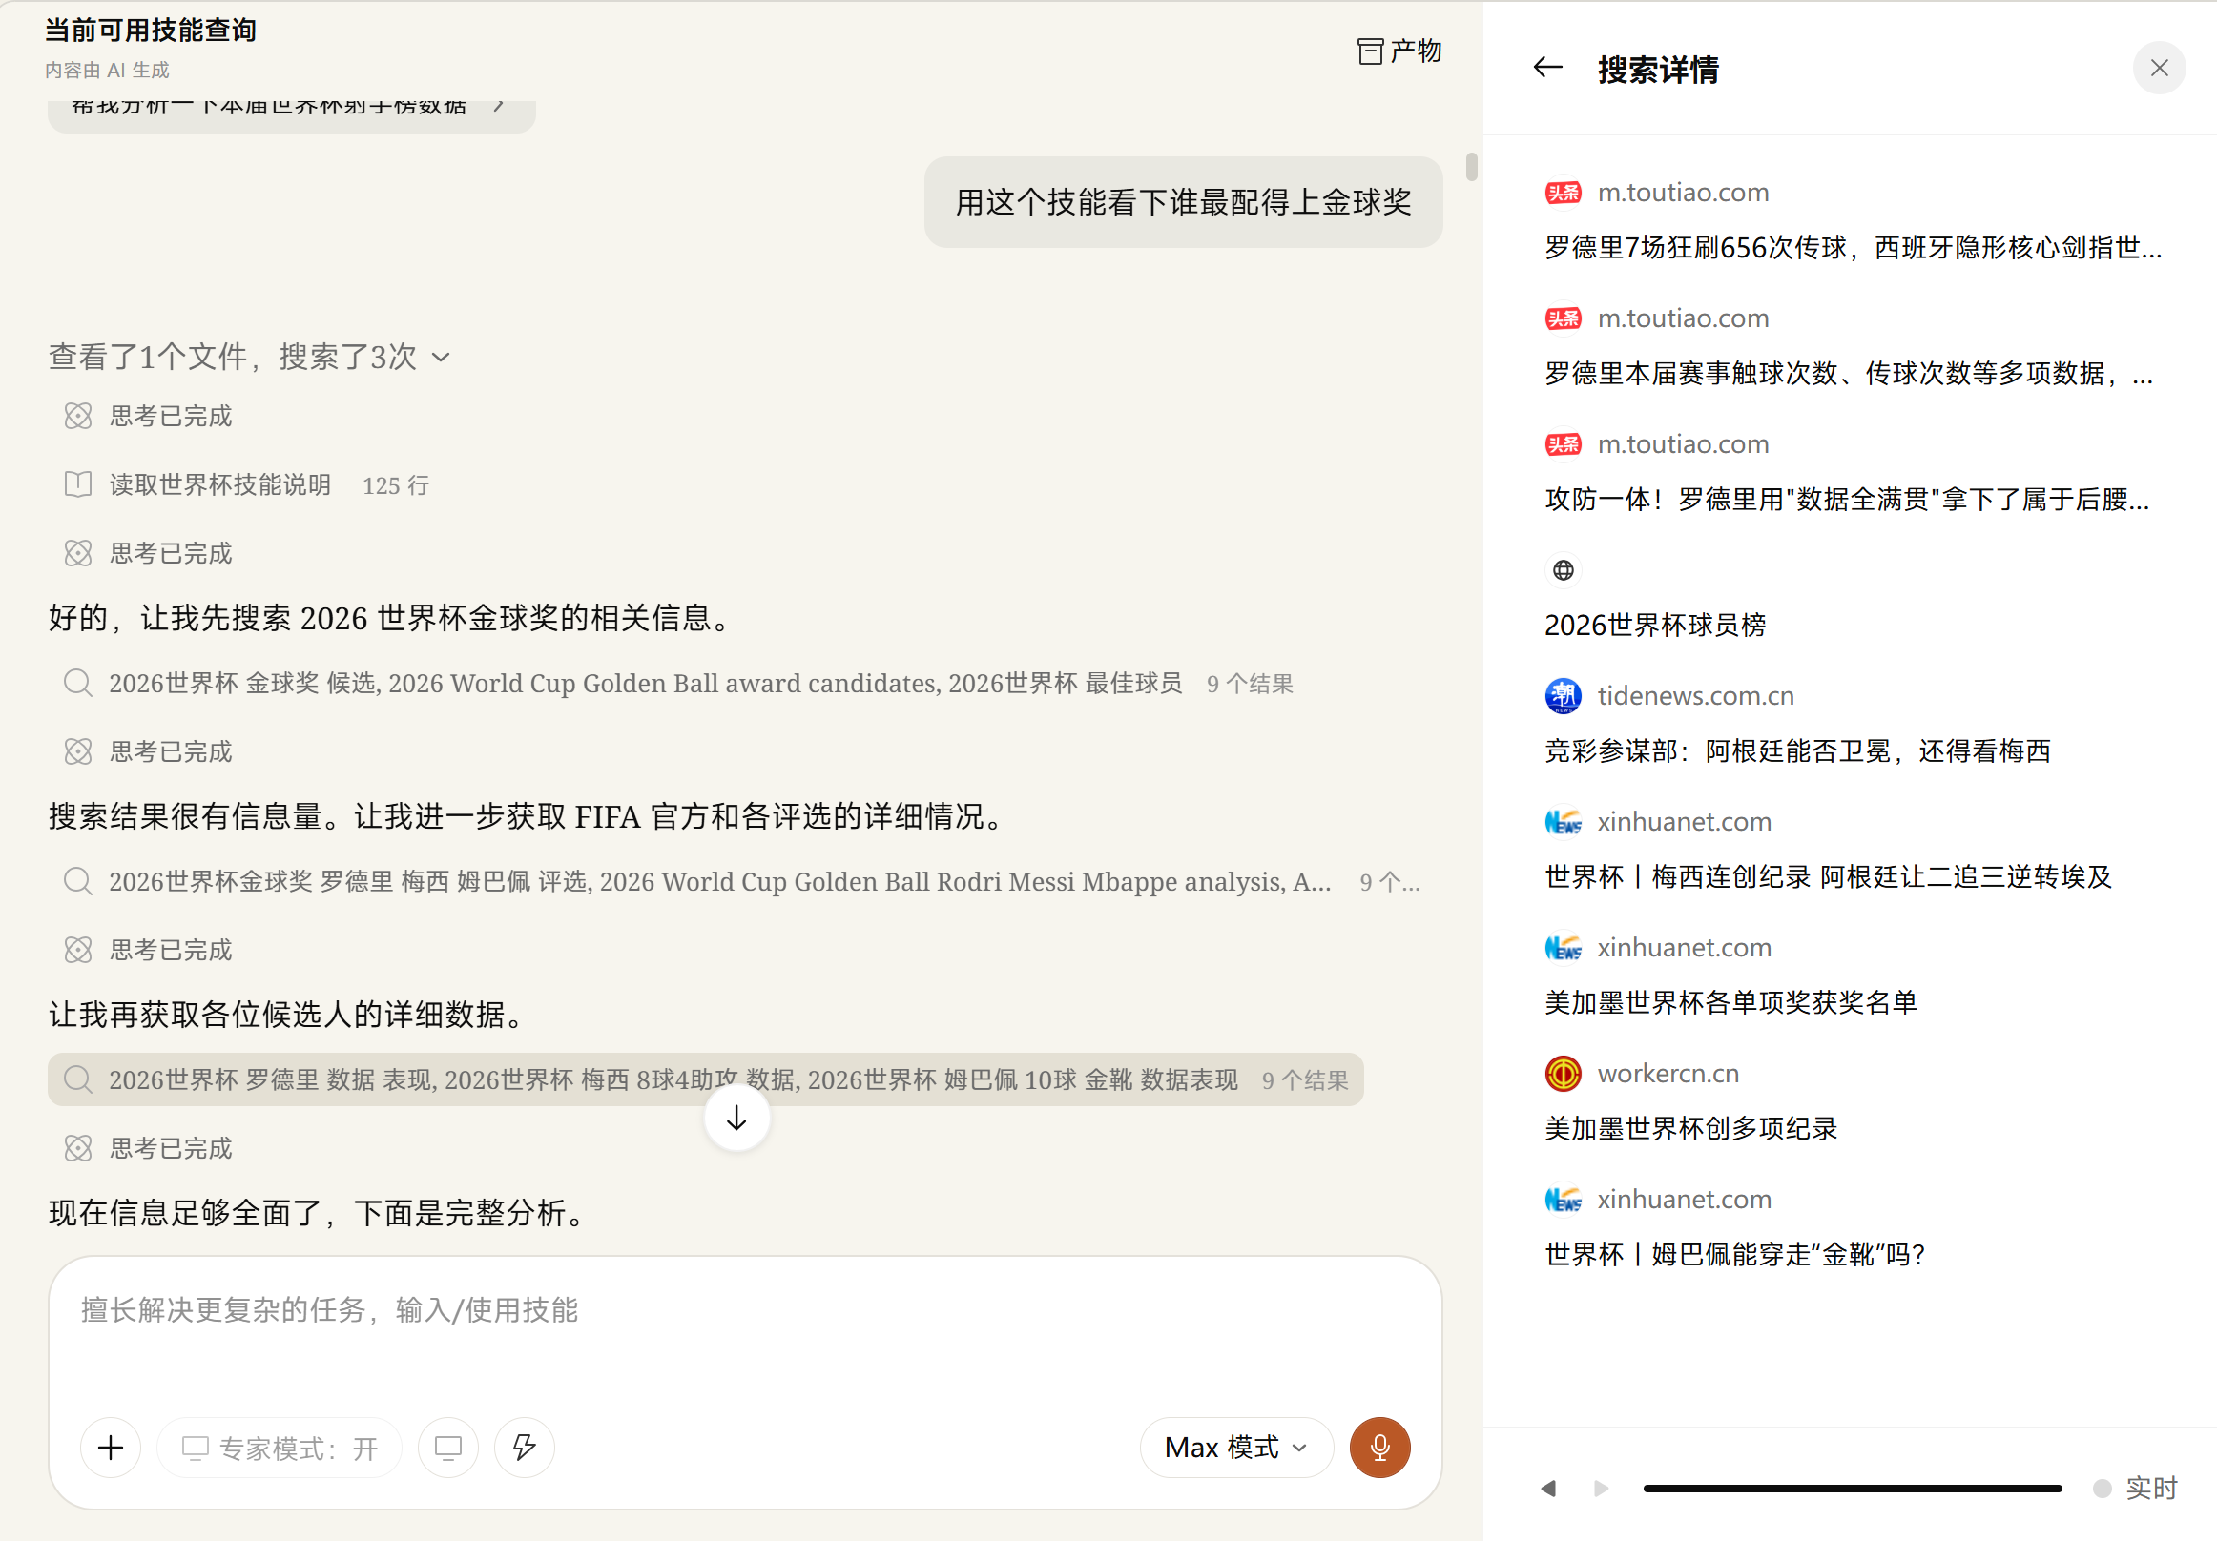Screen dimensions: 2217x1541
Task: Select highlighted search step 罗德里 数据 表现
Action: pos(706,1079)
